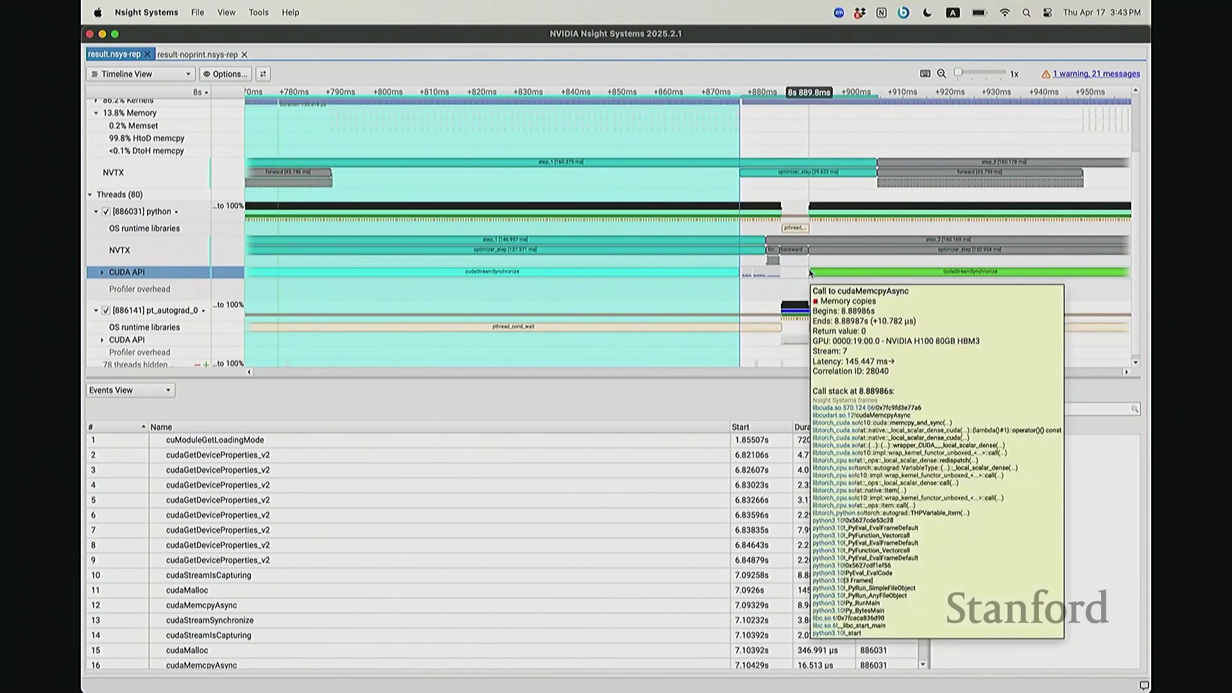Close the result.nsys-rep tab
Viewport: 1232px width, 693px height.
(x=147, y=55)
